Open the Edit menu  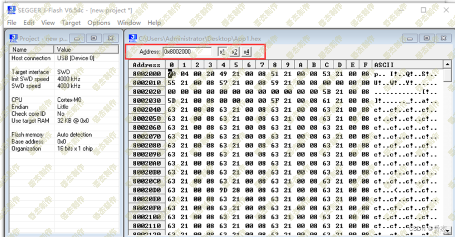point(29,23)
